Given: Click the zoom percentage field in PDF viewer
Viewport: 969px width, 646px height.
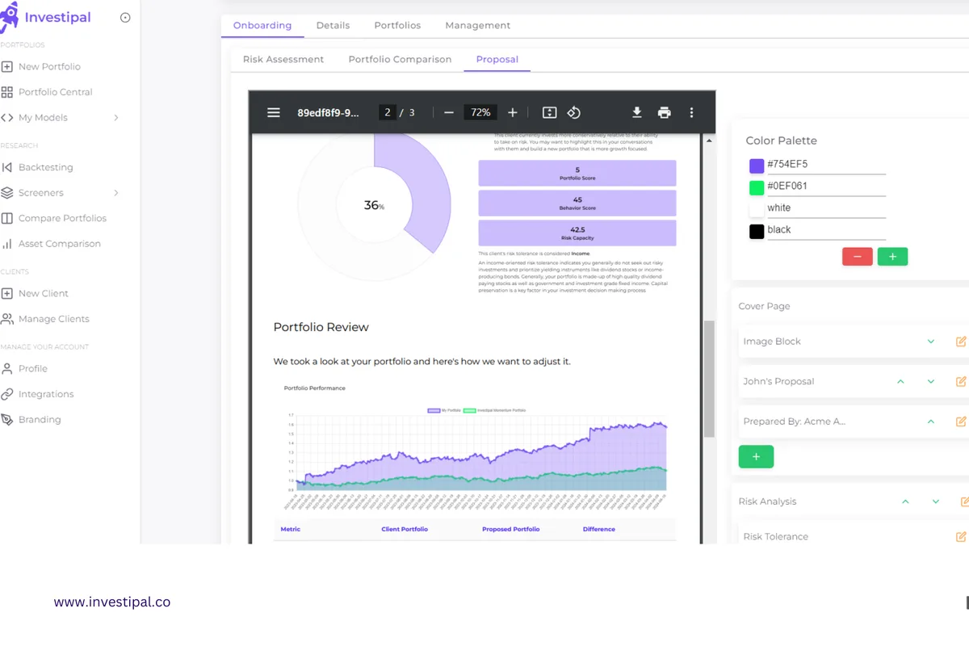Looking at the screenshot, I should (x=480, y=112).
